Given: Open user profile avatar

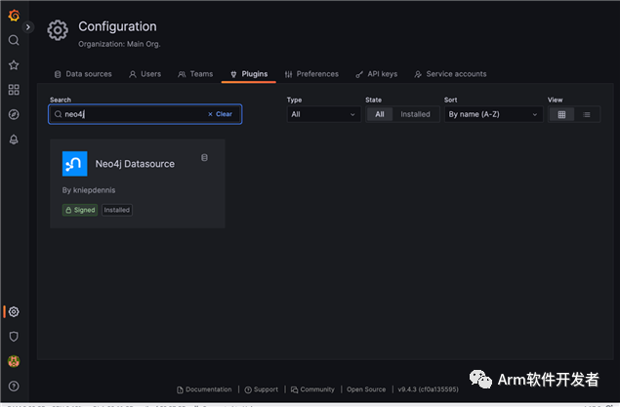Looking at the screenshot, I should [x=14, y=361].
